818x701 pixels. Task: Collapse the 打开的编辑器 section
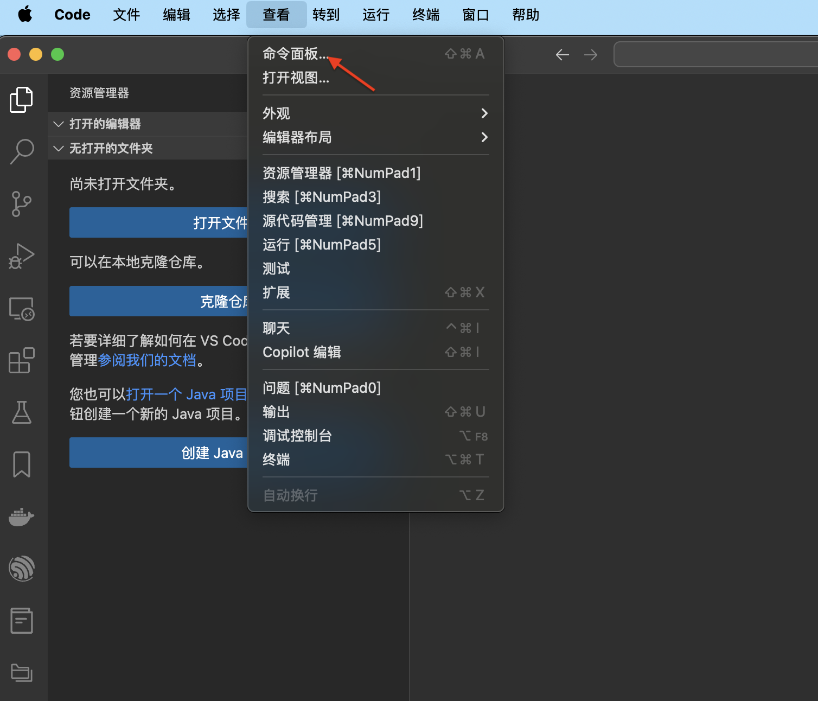click(148, 124)
